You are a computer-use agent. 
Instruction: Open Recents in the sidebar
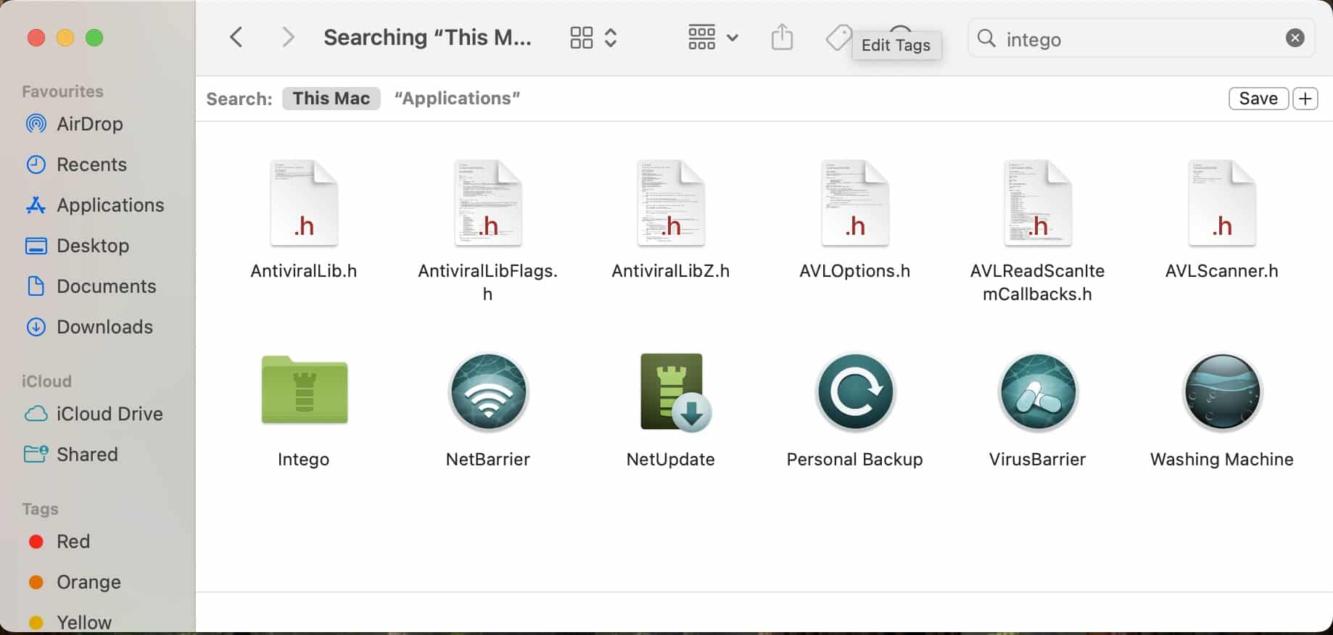pyautogui.click(x=76, y=165)
